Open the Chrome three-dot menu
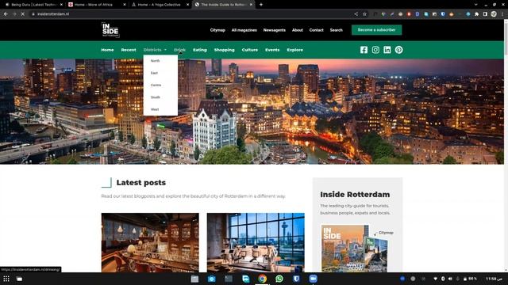The image size is (508, 285). tap(502, 14)
